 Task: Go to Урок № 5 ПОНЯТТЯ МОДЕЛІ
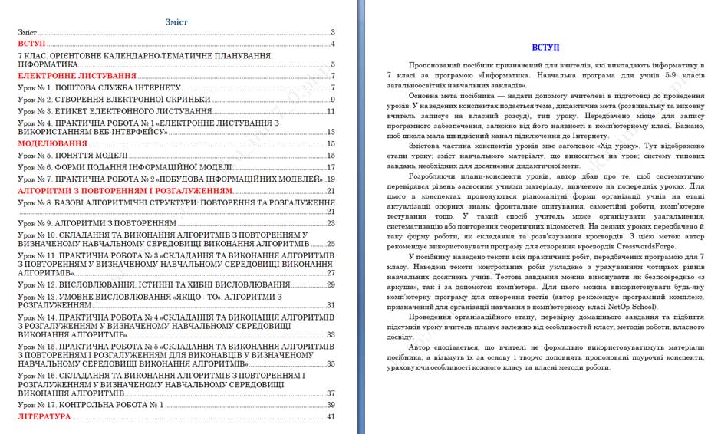pyautogui.click(x=73, y=155)
